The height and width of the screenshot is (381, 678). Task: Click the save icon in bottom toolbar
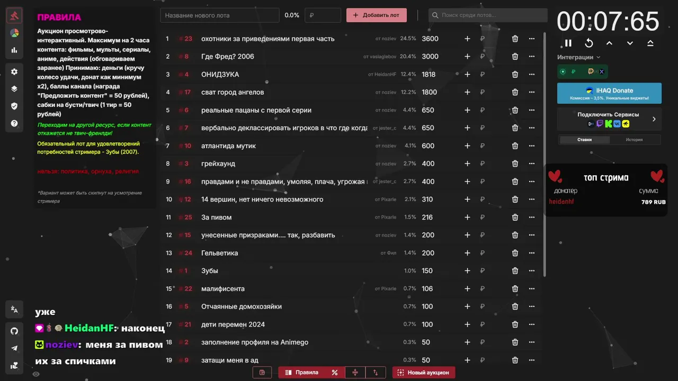click(x=262, y=373)
